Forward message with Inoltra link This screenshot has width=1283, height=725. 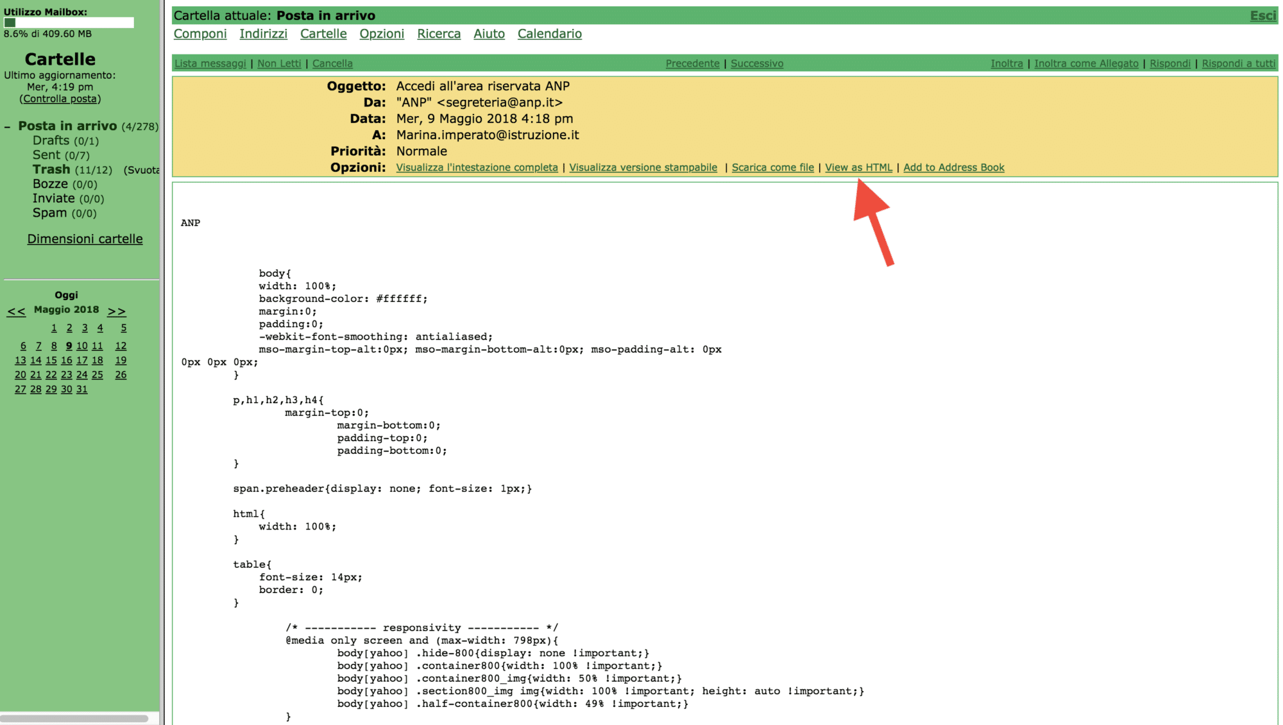pos(1007,63)
